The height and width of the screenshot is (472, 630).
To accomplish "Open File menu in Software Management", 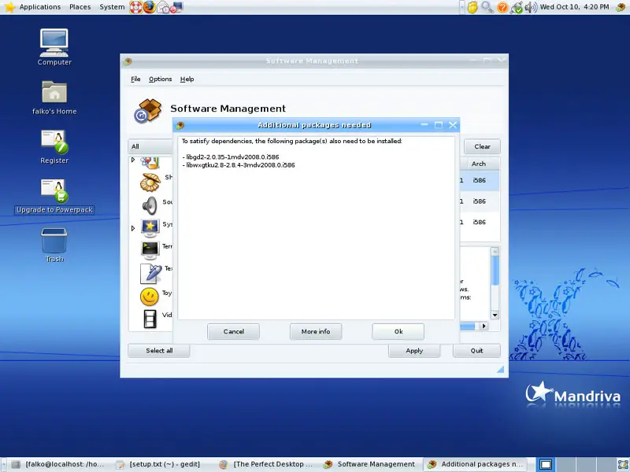I will [x=135, y=79].
